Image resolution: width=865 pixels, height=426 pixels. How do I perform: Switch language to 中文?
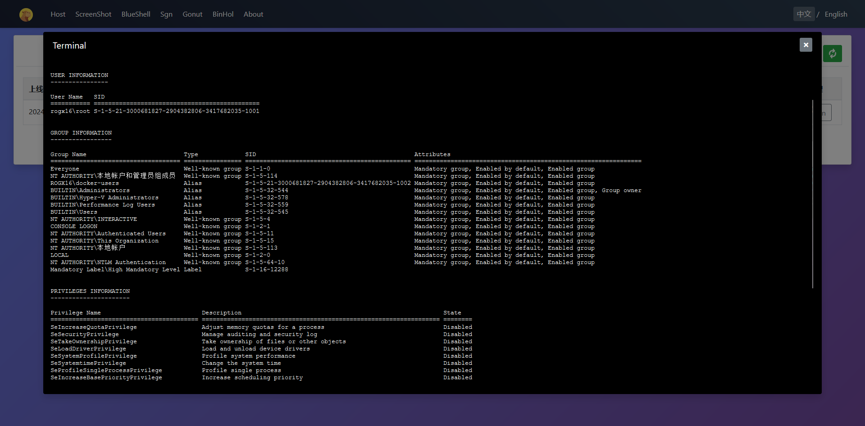click(804, 14)
